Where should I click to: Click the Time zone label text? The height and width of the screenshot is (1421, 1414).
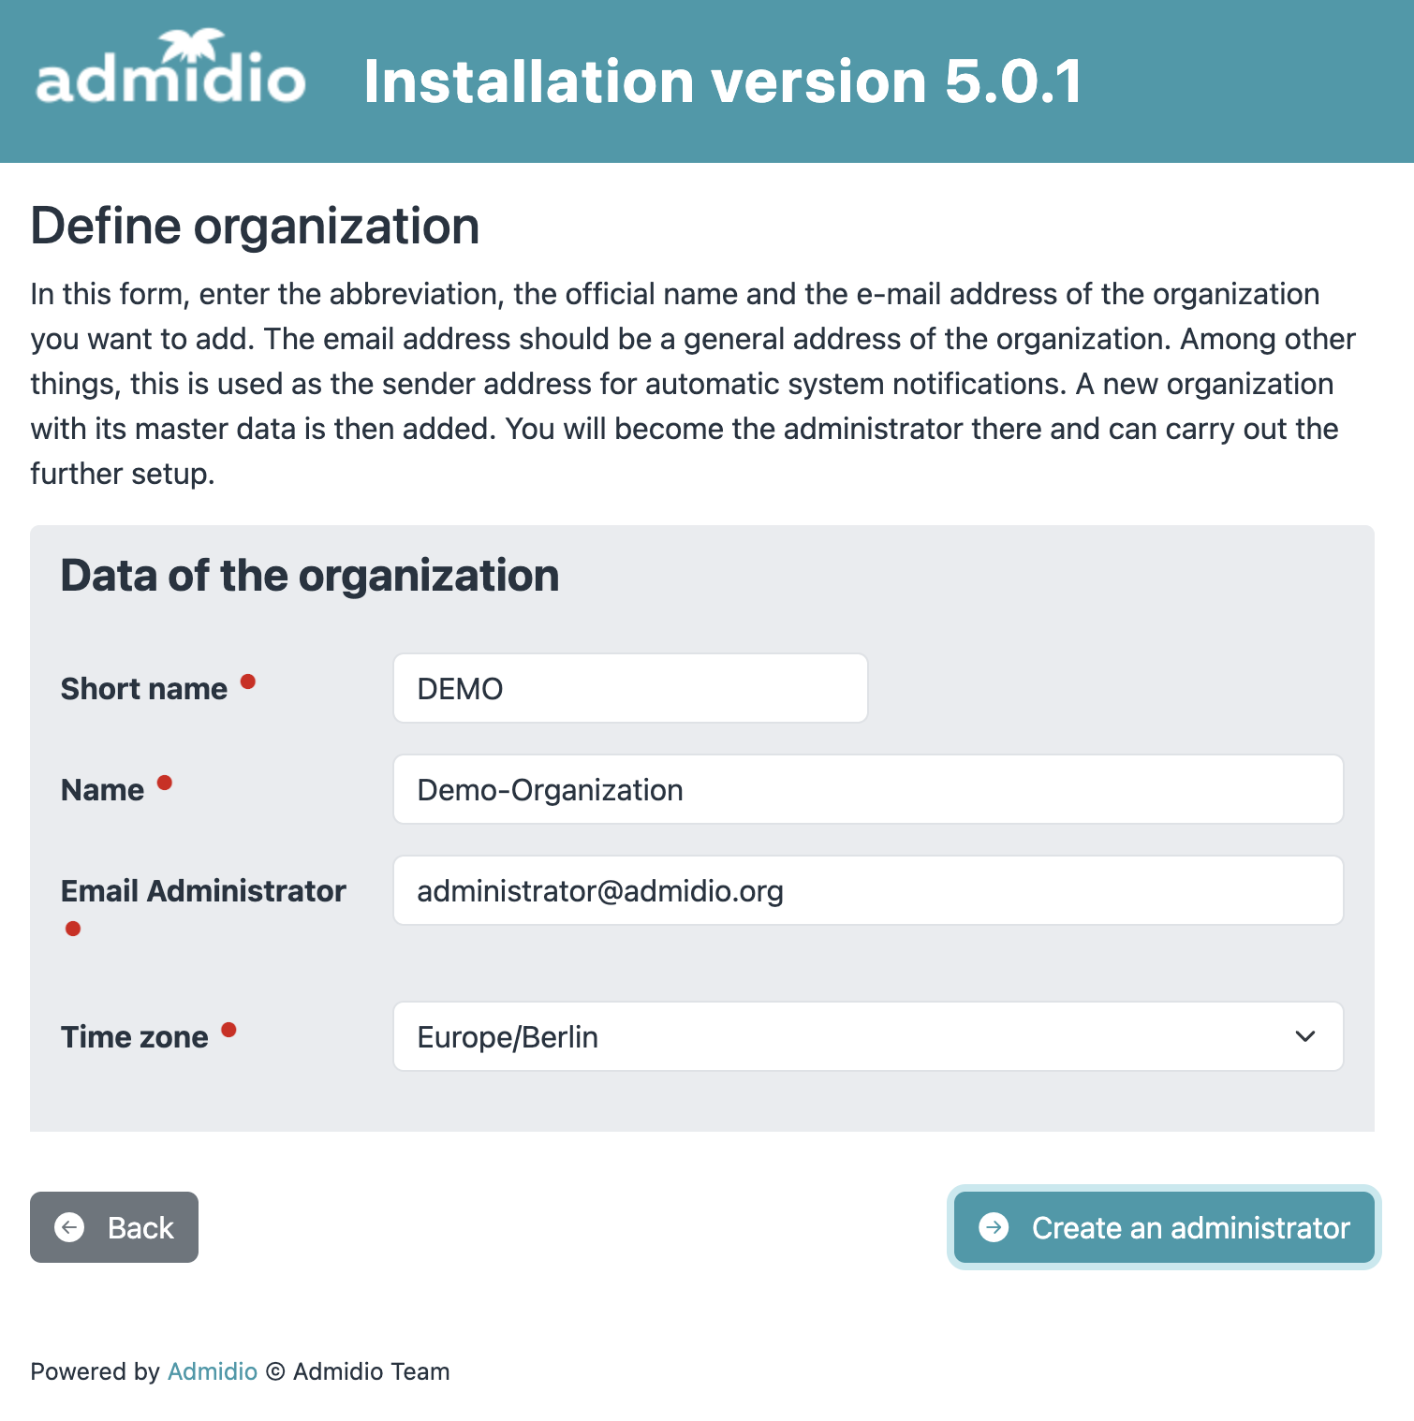135,1037
